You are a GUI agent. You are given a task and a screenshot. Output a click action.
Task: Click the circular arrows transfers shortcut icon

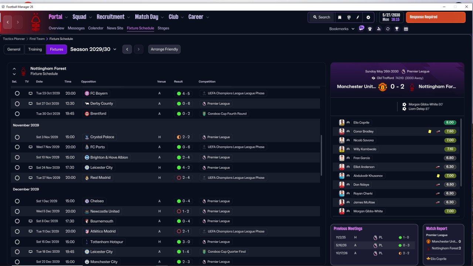point(388,29)
